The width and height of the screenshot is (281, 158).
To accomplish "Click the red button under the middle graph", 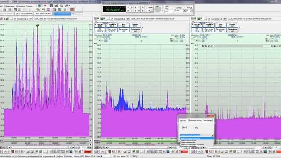I will [x=184, y=151].
